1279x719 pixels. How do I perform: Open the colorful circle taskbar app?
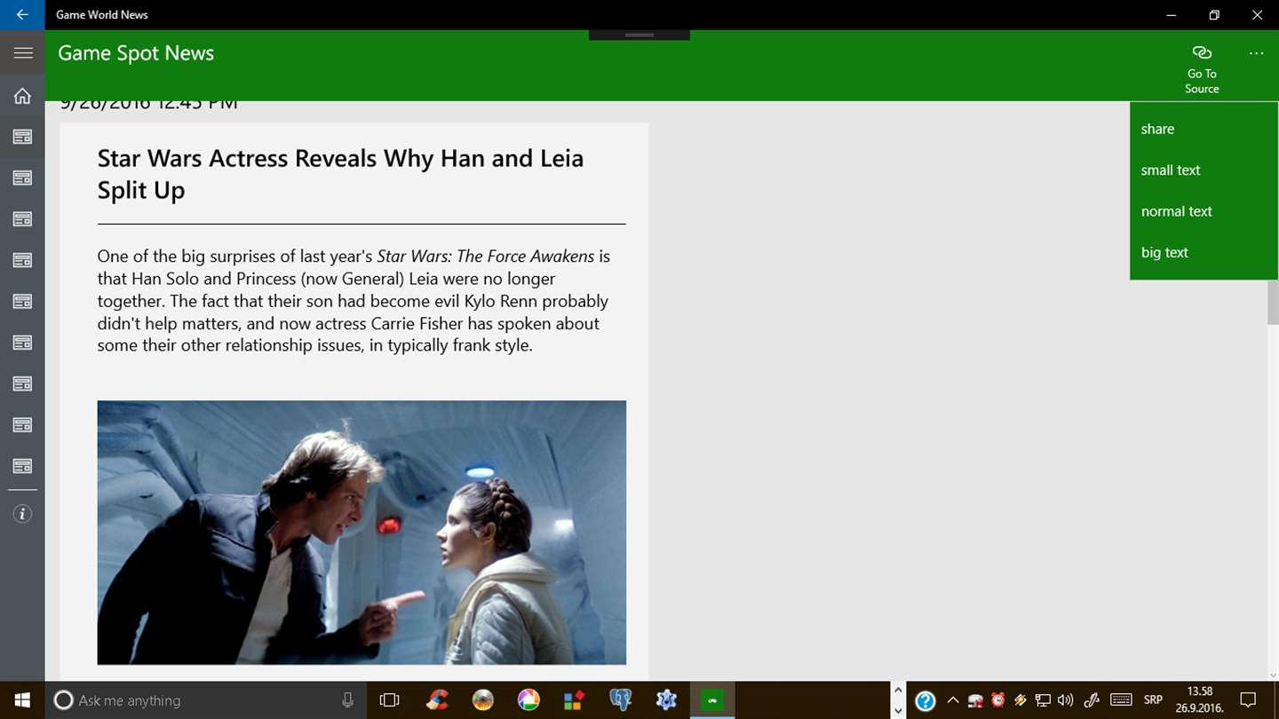[528, 700]
